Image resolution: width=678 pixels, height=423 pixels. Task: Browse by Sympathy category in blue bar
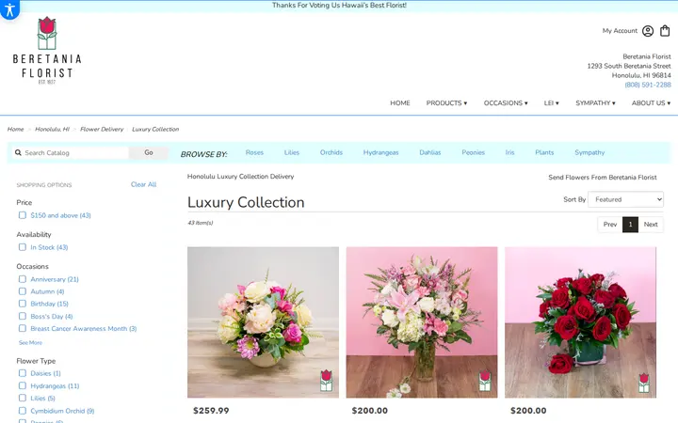click(x=589, y=152)
